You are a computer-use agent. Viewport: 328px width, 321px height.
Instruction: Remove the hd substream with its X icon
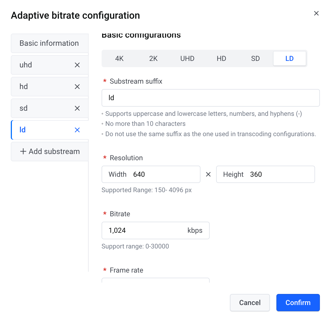click(x=77, y=87)
